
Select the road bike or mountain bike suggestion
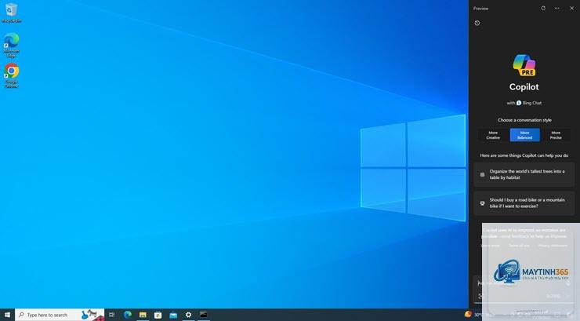coord(524,203)
